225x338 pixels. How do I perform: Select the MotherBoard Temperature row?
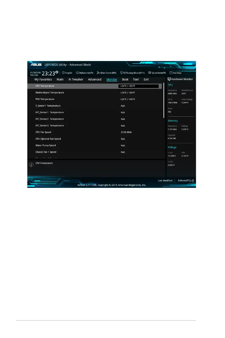95,93
